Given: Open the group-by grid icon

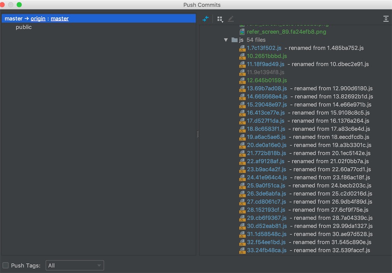Looking at the screenshot, I should [220, 19].
